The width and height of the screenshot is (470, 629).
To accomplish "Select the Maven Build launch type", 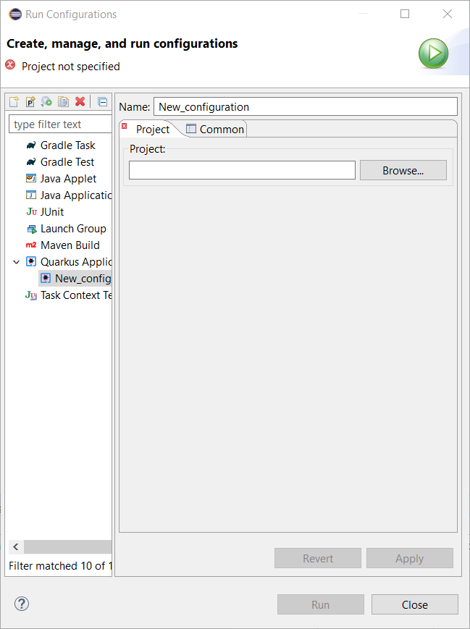I will tap(70, 245).
